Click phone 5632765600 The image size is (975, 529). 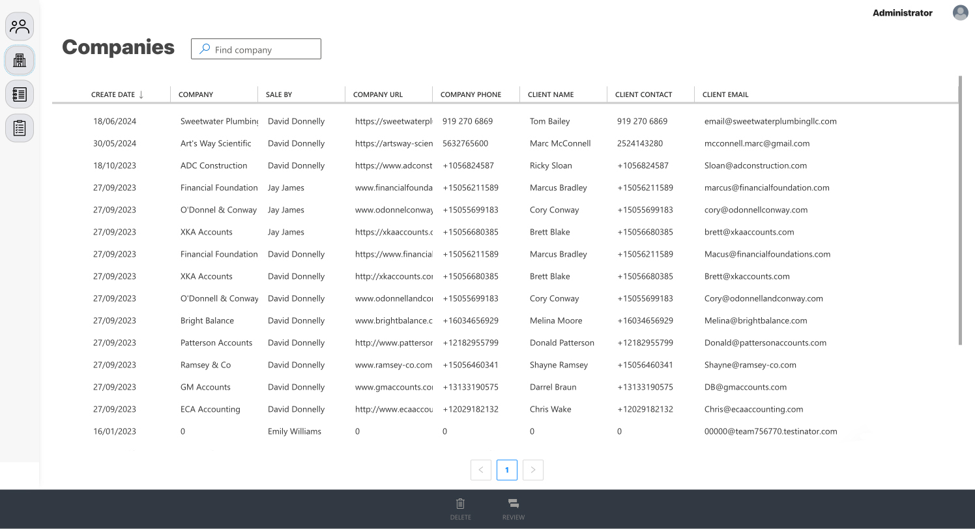coord(465,143)
